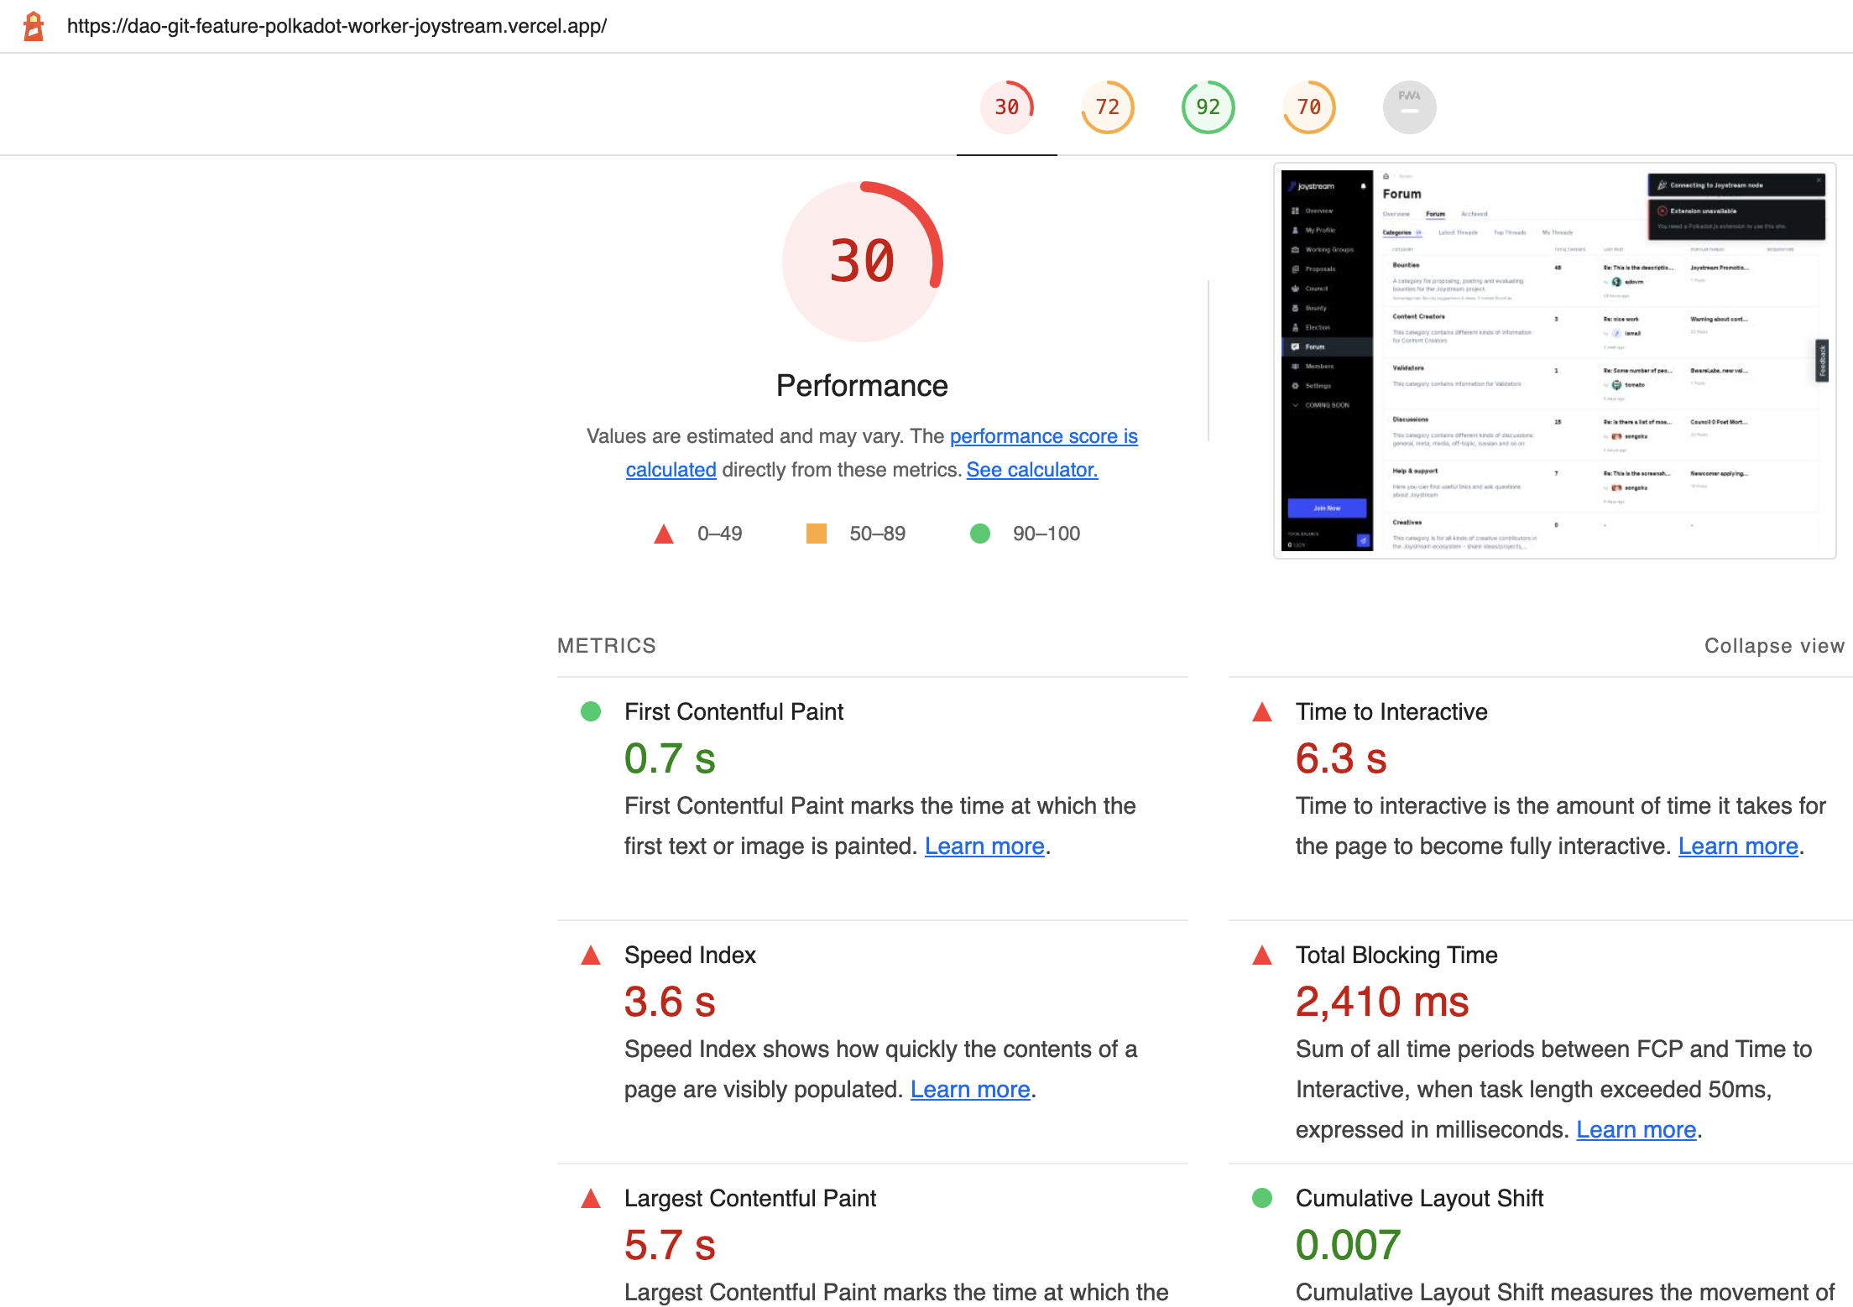Viewport: 1853px width, 1307px height.
Task: Open the Best Practices gauge scoring 92
Action: click(x=1208, y=107)
